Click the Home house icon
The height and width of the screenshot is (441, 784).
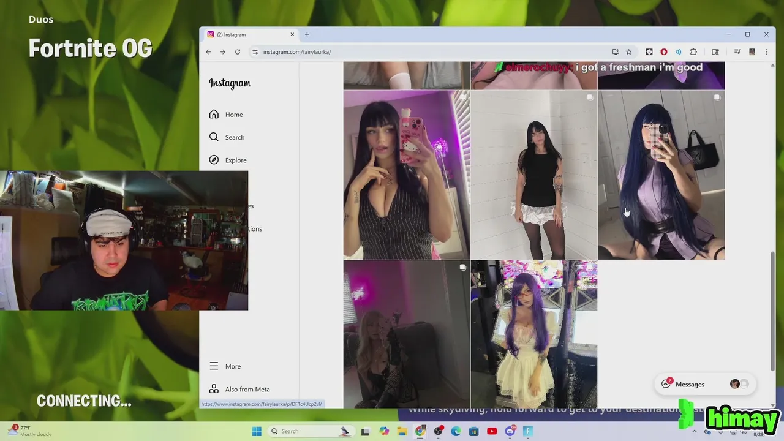(214, 114)
